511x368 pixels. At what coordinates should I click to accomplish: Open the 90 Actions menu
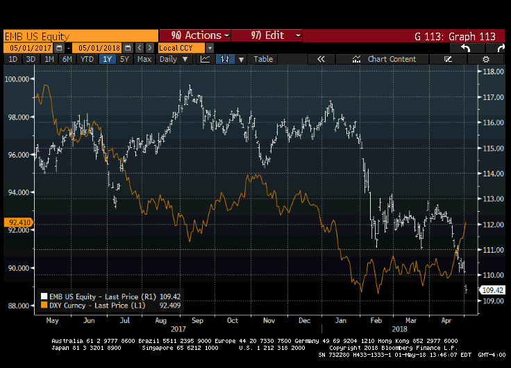pyautogui.click(x=195, y=35)
